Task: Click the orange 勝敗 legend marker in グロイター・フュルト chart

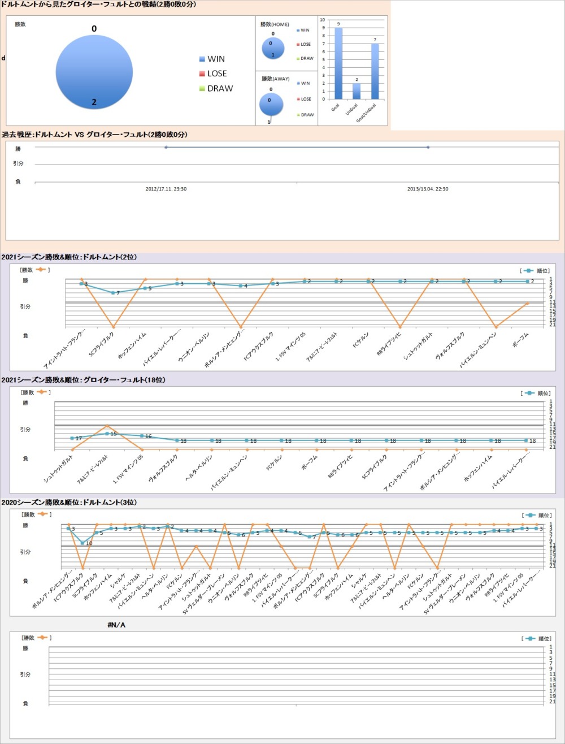Action: tap(41, 392)
